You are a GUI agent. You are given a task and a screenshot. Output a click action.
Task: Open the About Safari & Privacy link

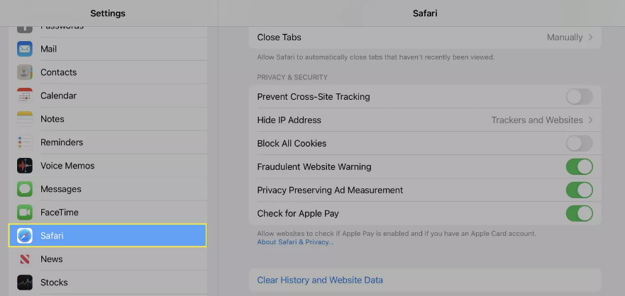(x=295, y=242)
